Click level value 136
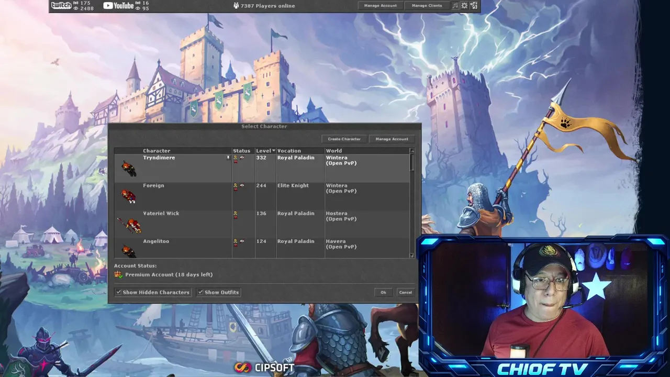Screen dimensions: 670x377 pyautogui.click(x=261, y=213)
